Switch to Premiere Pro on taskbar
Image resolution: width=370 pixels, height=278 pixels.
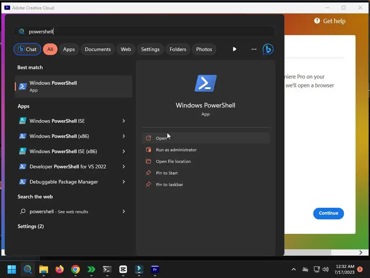pyautogui.click(x=155, y=269)
